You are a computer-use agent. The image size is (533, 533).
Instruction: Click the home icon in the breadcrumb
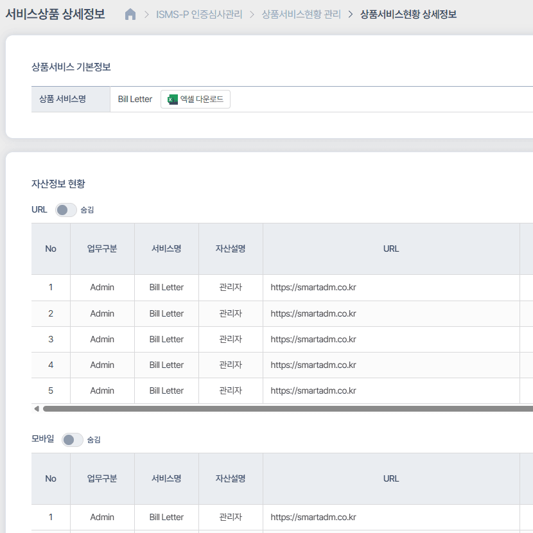tap(130, 14)
